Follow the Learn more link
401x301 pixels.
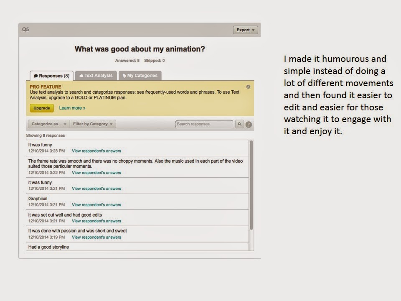coord(72,108)
